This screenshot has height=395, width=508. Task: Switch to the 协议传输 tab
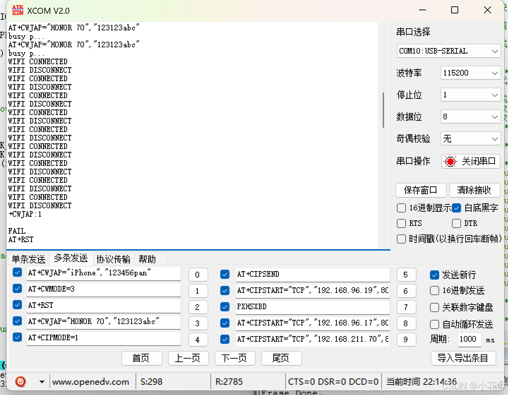113,259
